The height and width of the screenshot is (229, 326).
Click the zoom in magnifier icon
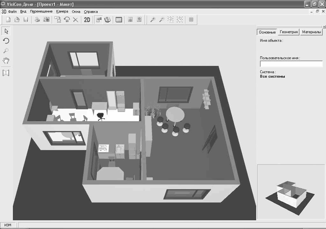pos(153,20)
